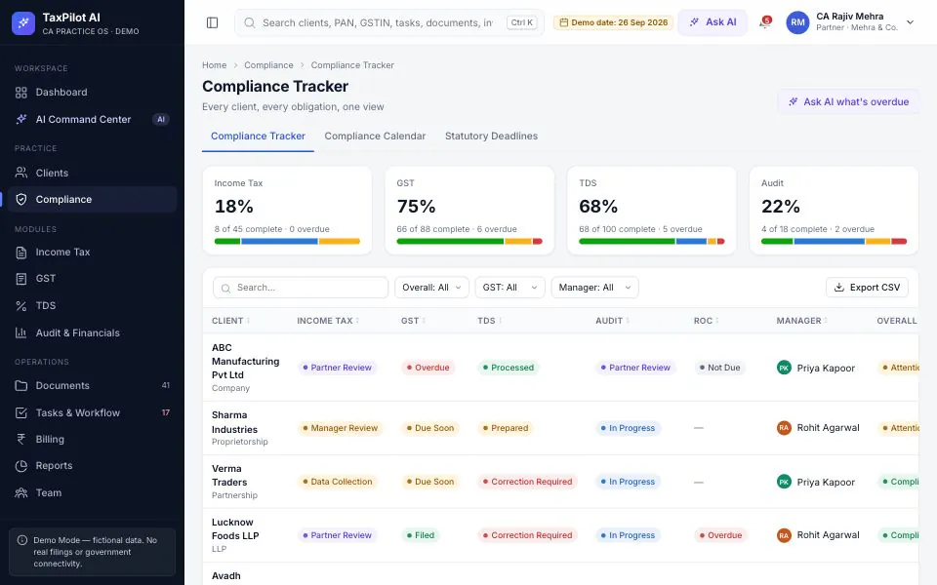Toggle the sidebar panel icon
The width and height of the screenshot is (937, 585).
tap(212, 22)
